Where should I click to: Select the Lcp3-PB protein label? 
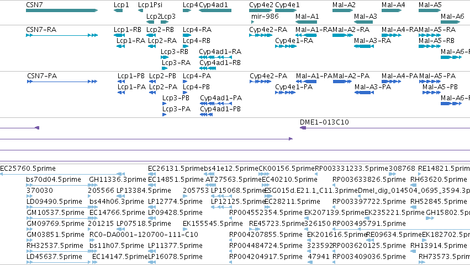(176, 98)
